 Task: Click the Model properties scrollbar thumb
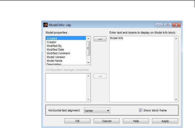coord(88,48)
